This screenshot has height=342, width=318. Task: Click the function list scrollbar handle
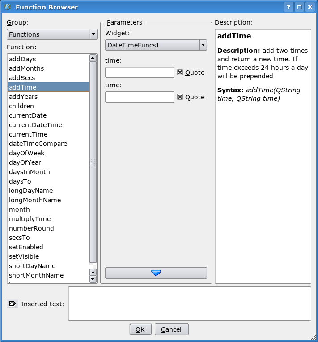point(93,162)
